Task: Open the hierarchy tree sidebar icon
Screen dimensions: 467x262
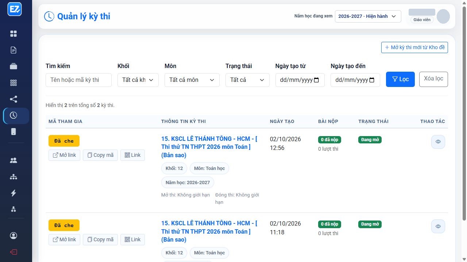Action: [x=13, y=177]
